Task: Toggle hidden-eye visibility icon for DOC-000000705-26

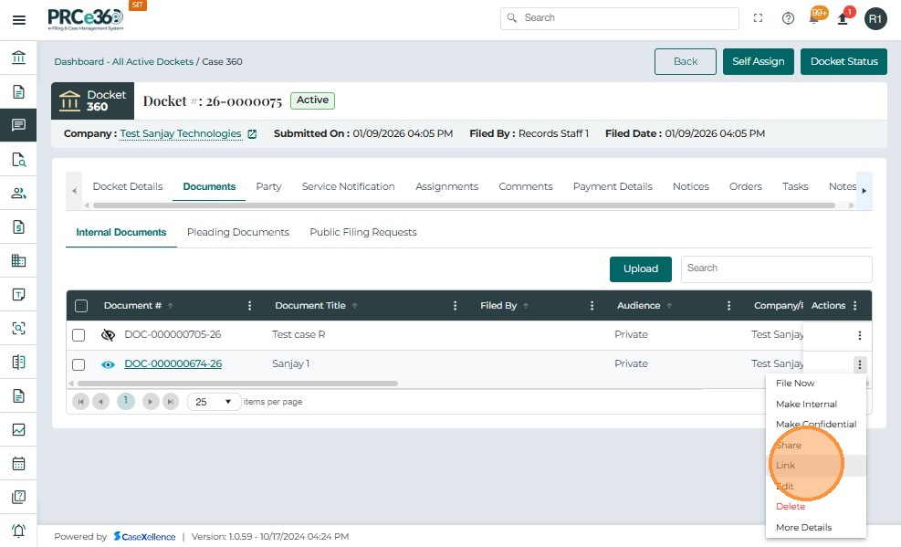Action: (108, 335)
